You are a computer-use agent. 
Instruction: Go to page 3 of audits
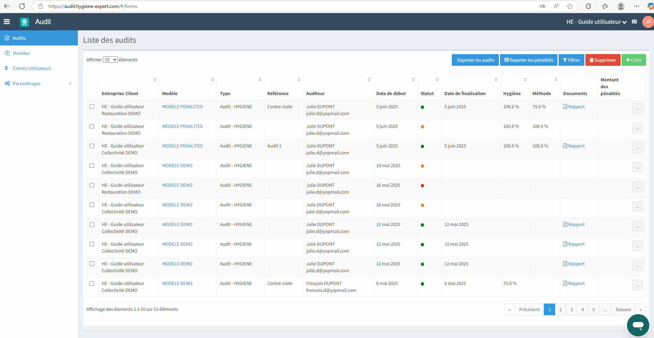571,309
